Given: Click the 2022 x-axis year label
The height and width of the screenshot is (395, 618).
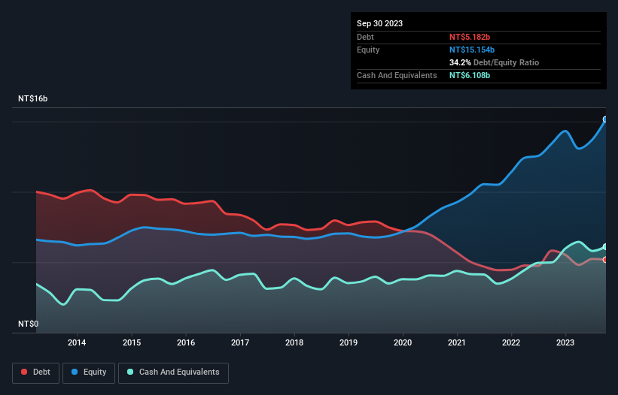Looking at the screenshot, I should coord(511,342).
